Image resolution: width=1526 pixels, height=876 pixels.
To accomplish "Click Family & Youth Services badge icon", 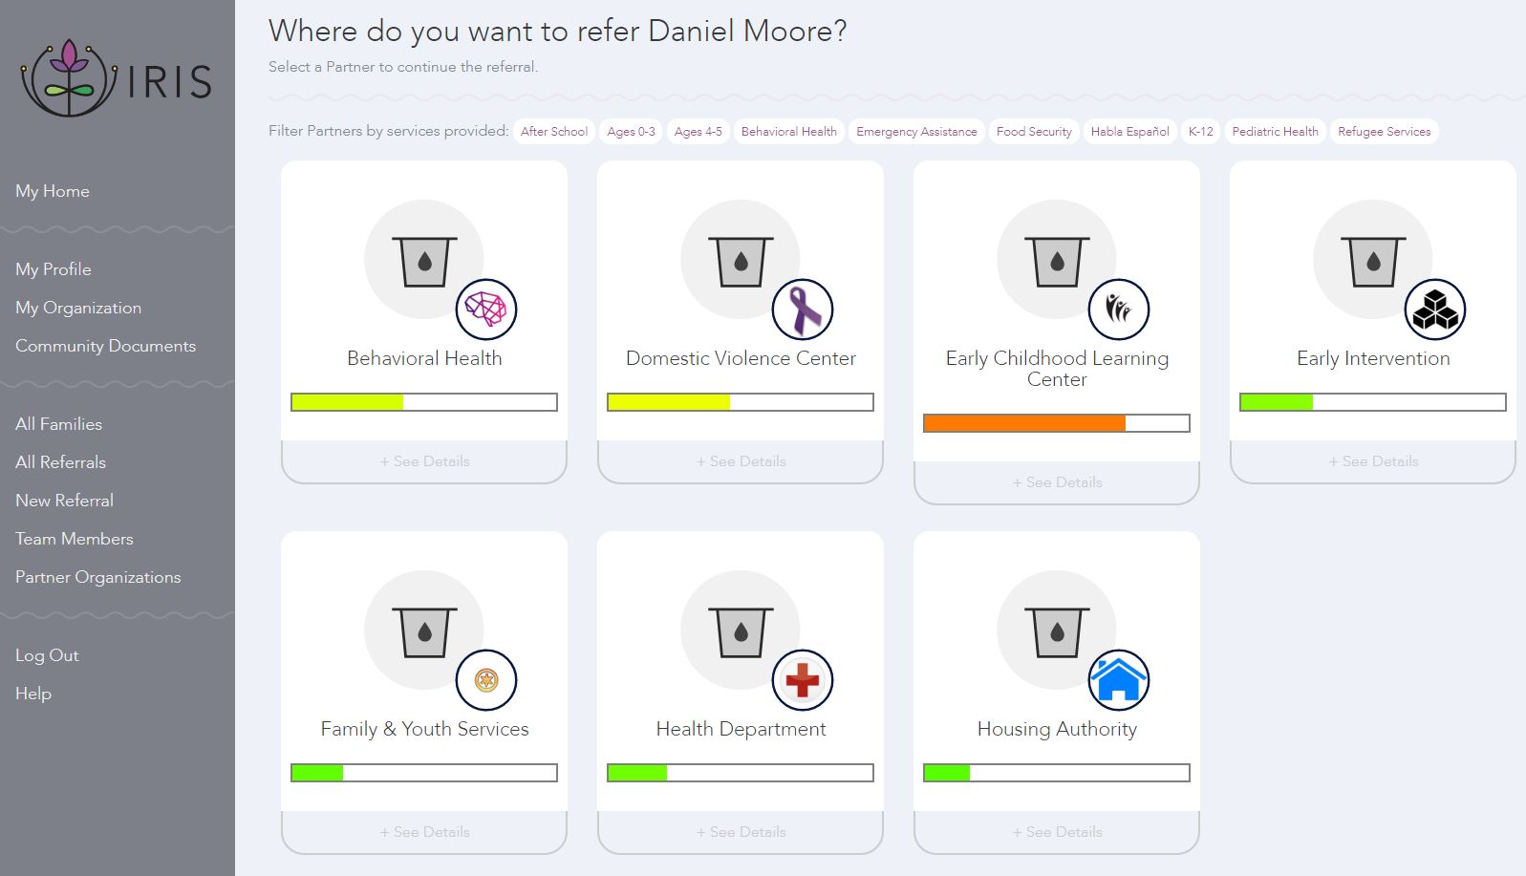I will point(486,680).
